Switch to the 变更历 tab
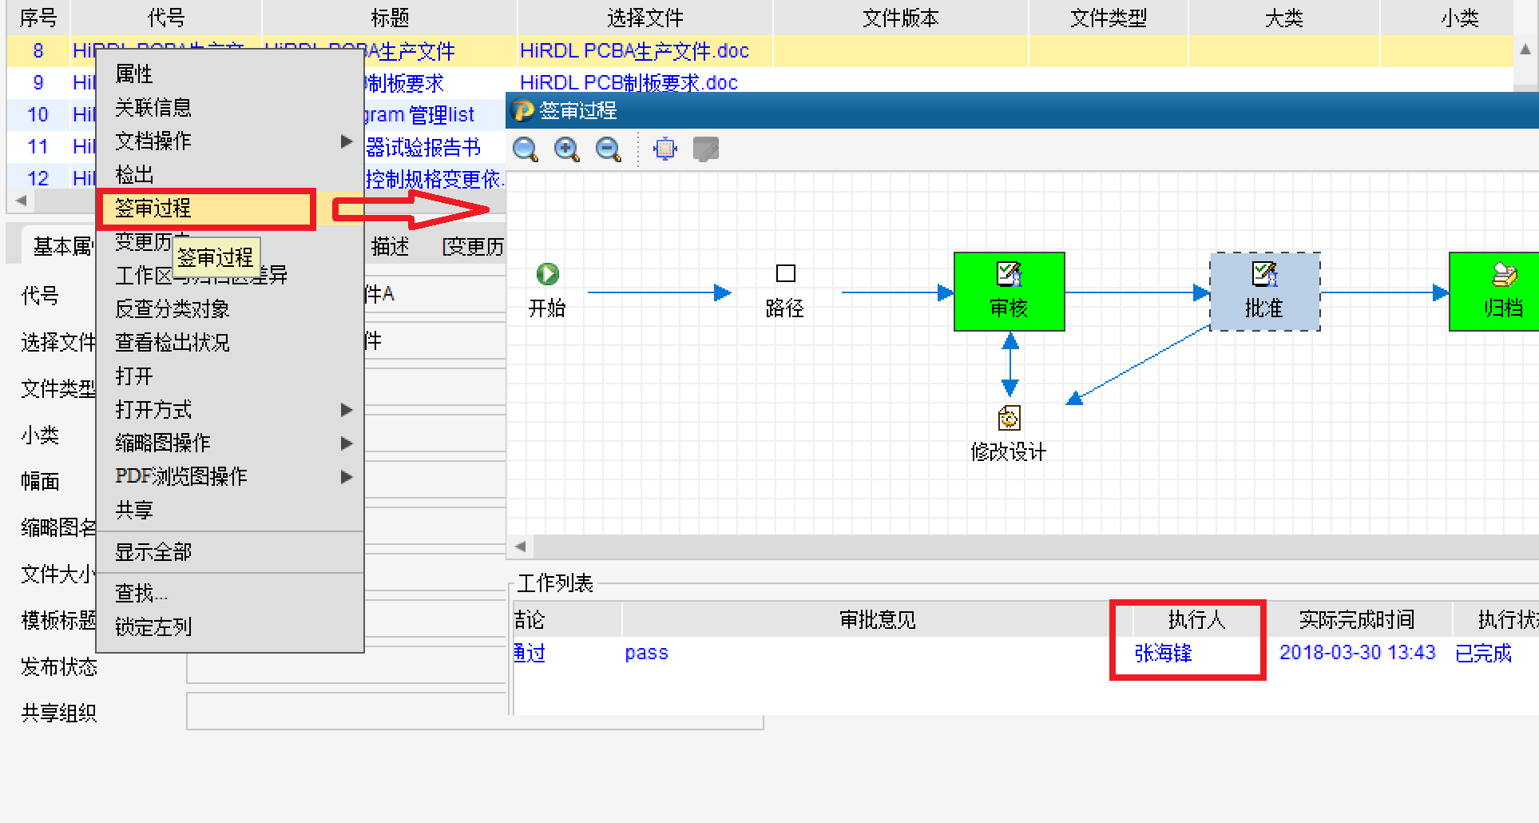 coord(473,247)
